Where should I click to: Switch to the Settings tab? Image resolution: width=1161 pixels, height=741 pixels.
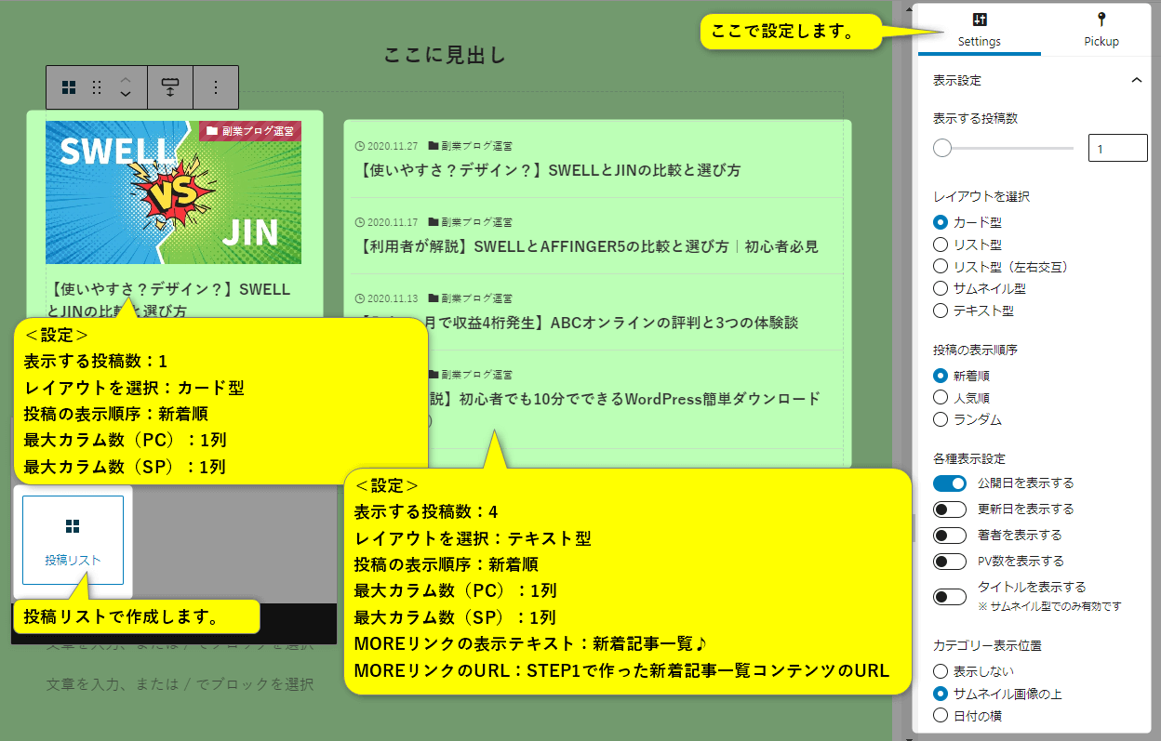click(979, 29)
